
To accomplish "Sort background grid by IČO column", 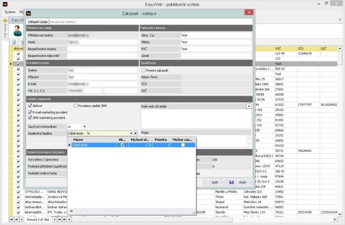I will [308, 48].
